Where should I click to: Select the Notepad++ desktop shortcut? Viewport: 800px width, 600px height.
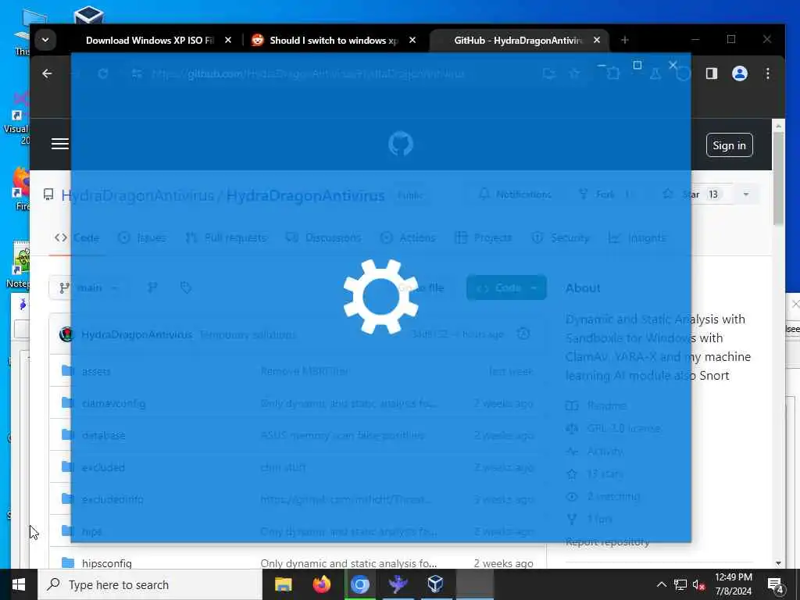(20, 264)
